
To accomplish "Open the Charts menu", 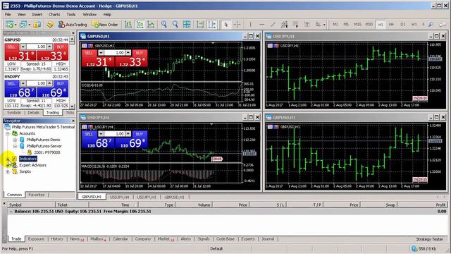I will (54, 14).
